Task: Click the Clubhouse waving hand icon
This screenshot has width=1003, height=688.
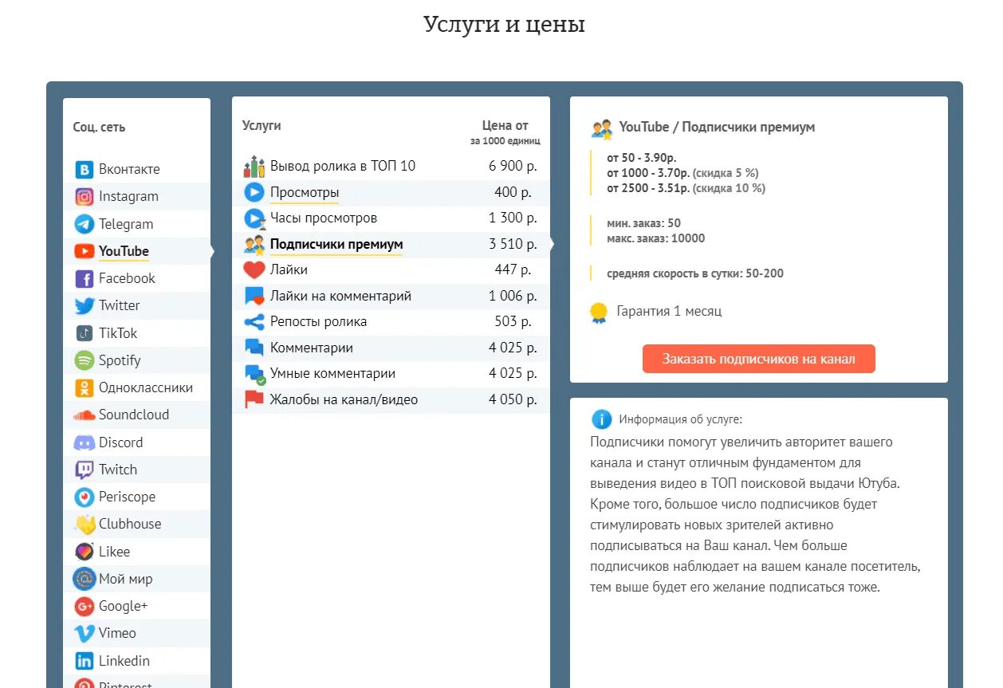Action: (85, 525)
